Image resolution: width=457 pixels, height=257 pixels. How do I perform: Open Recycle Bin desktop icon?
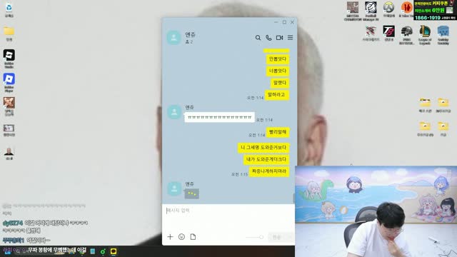[9, 10]
